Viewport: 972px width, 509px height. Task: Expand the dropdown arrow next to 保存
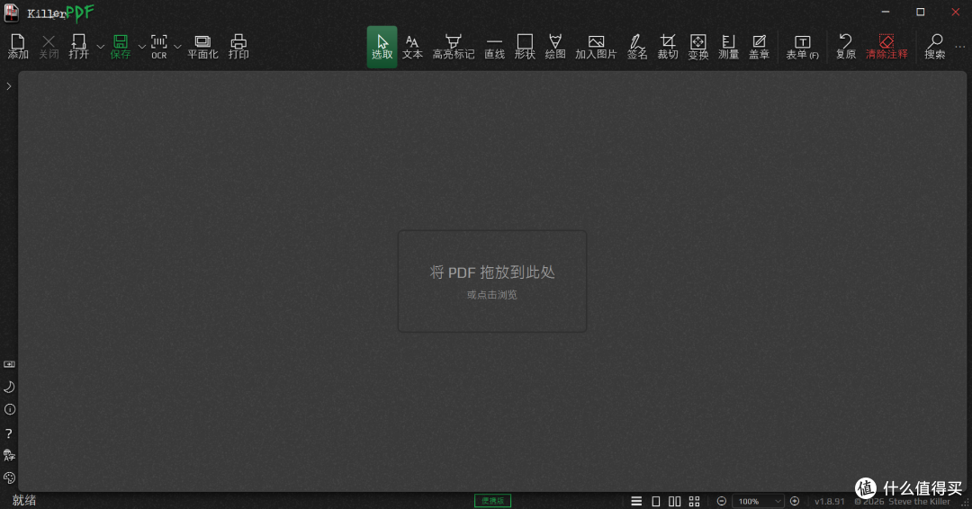142,47
